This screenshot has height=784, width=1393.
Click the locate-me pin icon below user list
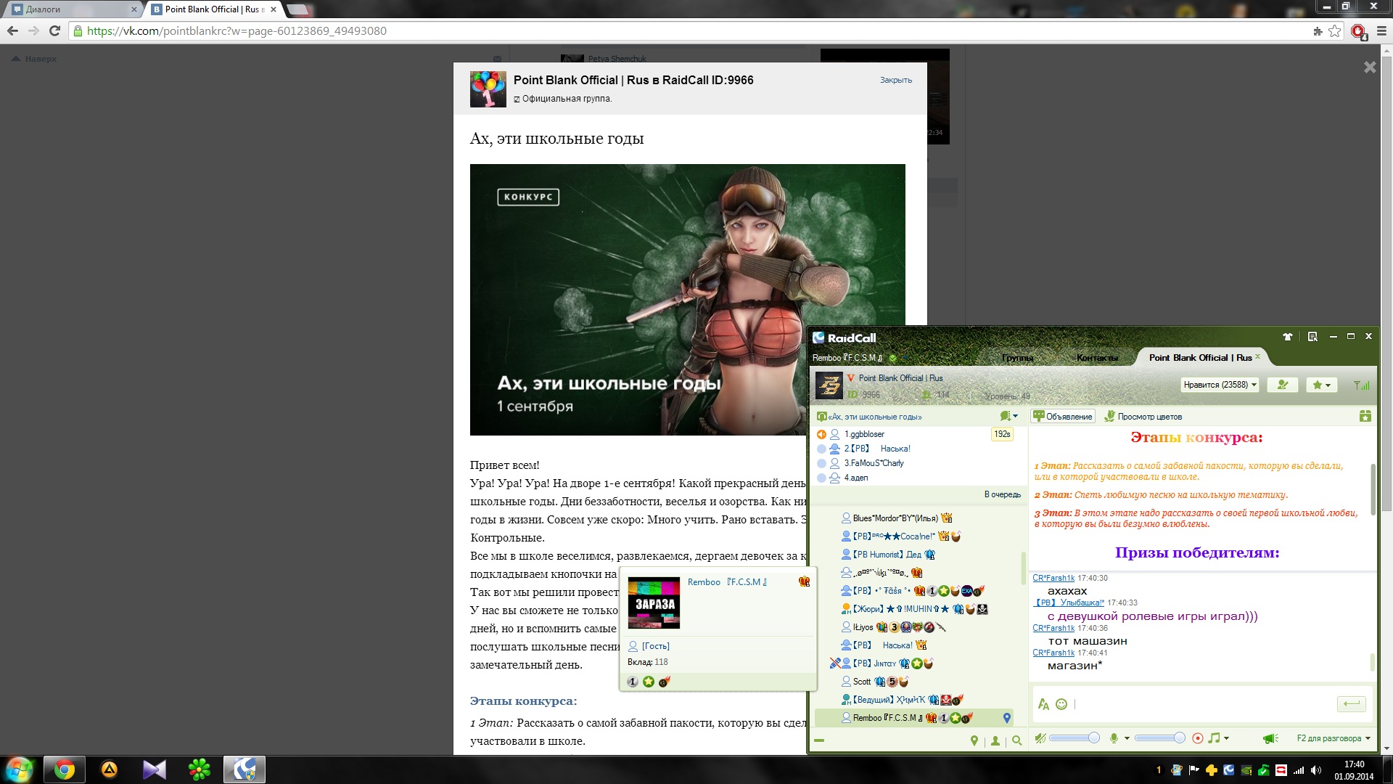[x=974, y=740]
